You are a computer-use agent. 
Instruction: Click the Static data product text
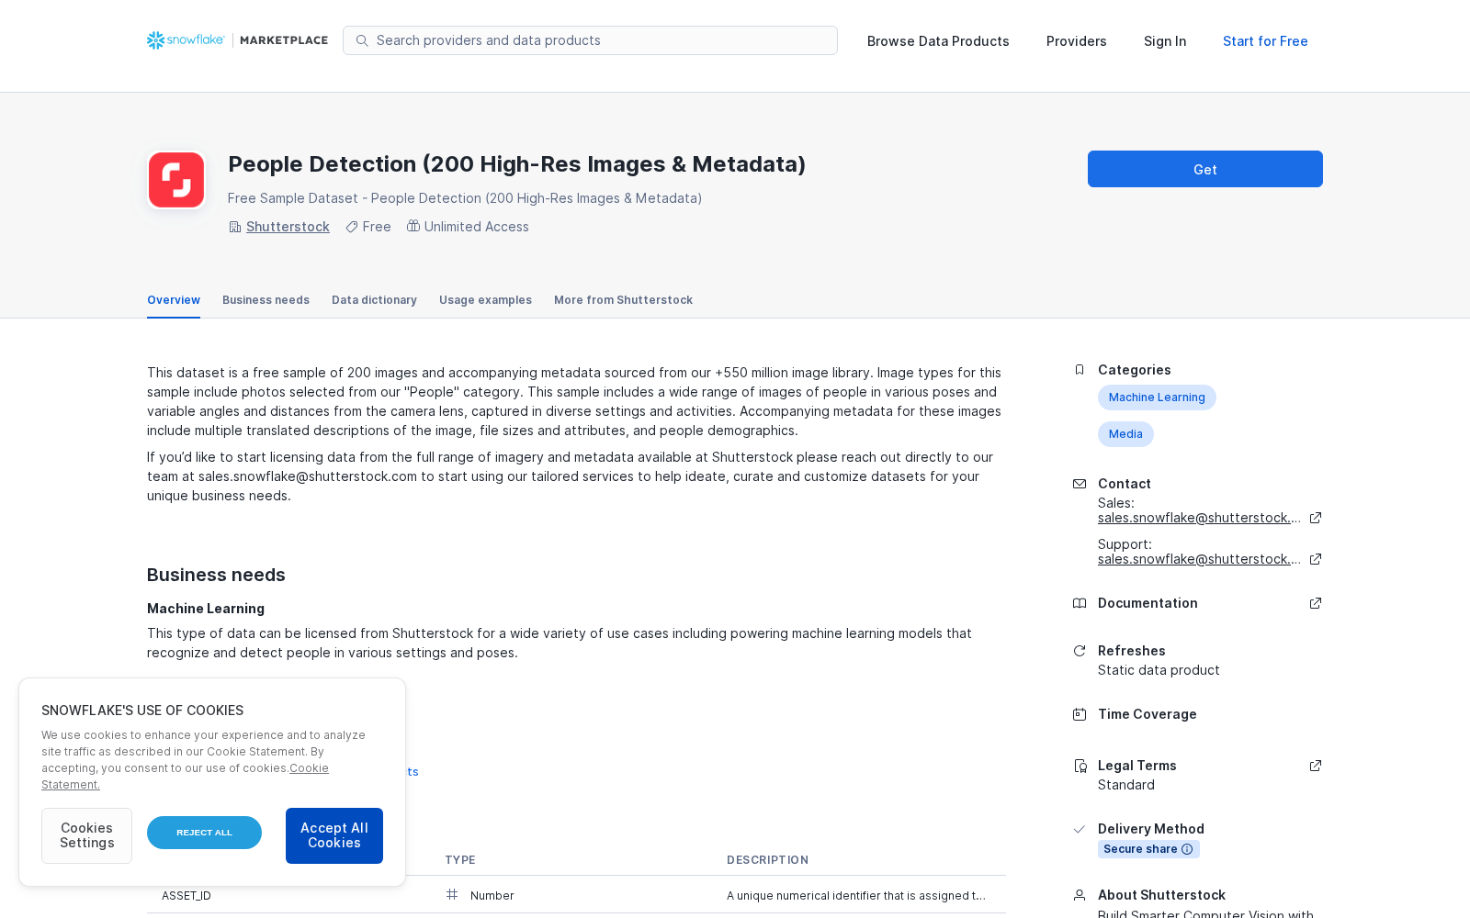tap(1159, 670)
